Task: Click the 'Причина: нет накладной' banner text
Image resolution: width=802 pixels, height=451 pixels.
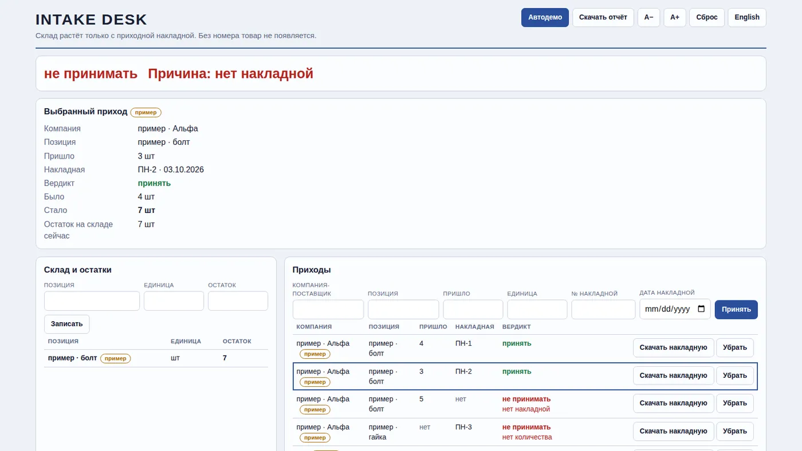Action: coord(230,73)
